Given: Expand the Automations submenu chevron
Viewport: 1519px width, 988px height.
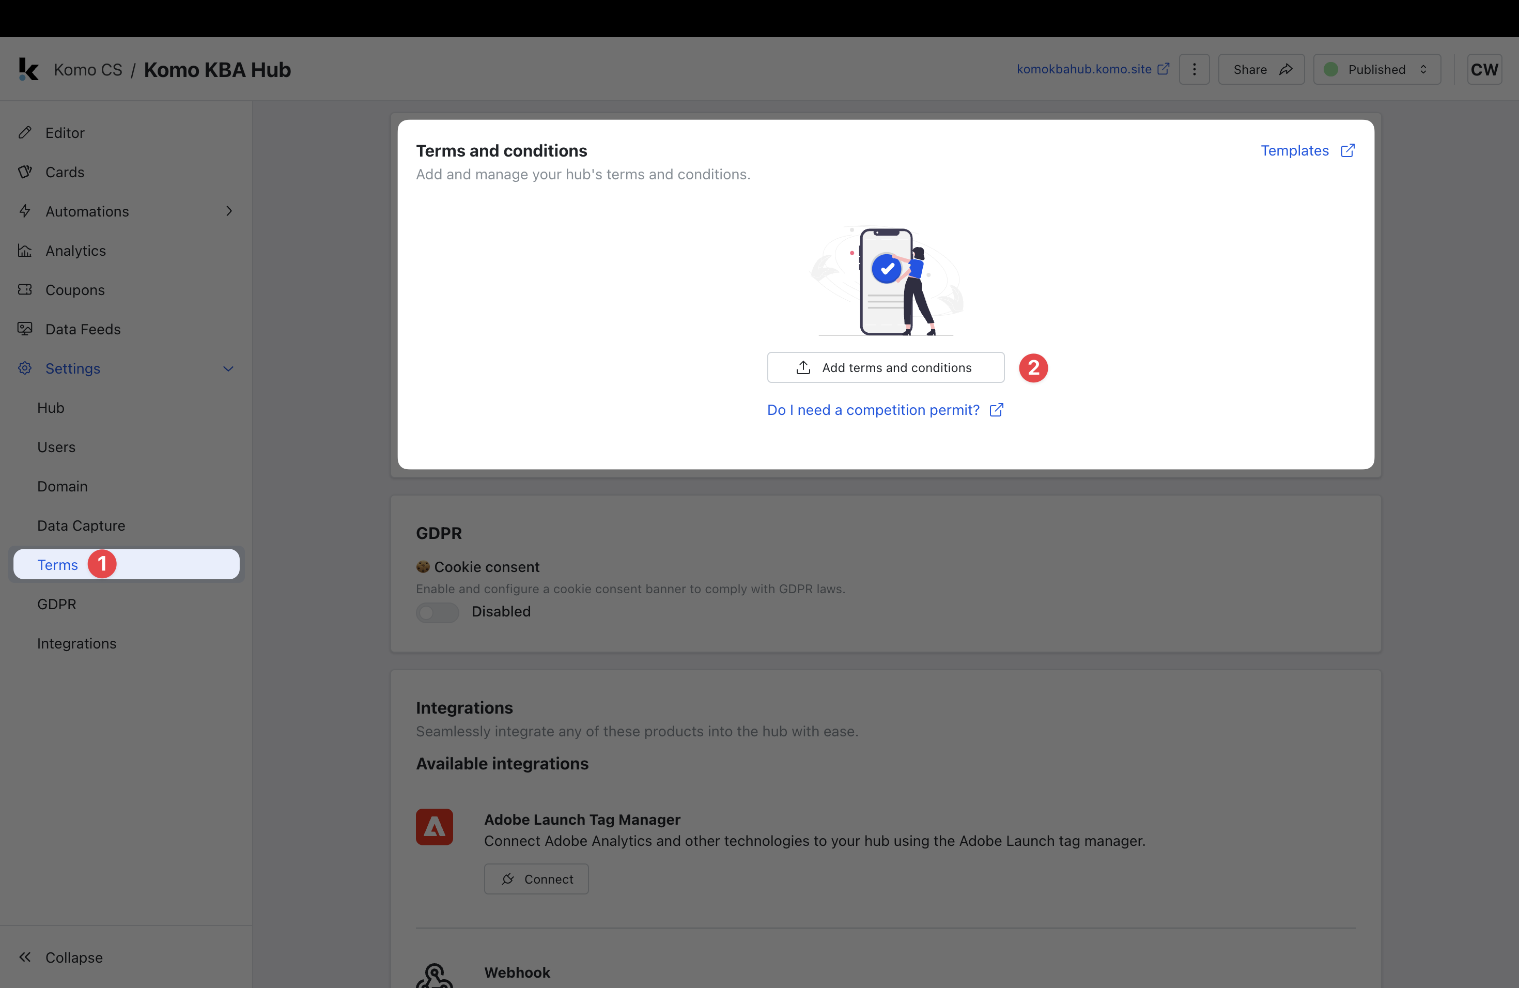Looking at the screenshot, I should pyautogui.click(x=228, y=211).
